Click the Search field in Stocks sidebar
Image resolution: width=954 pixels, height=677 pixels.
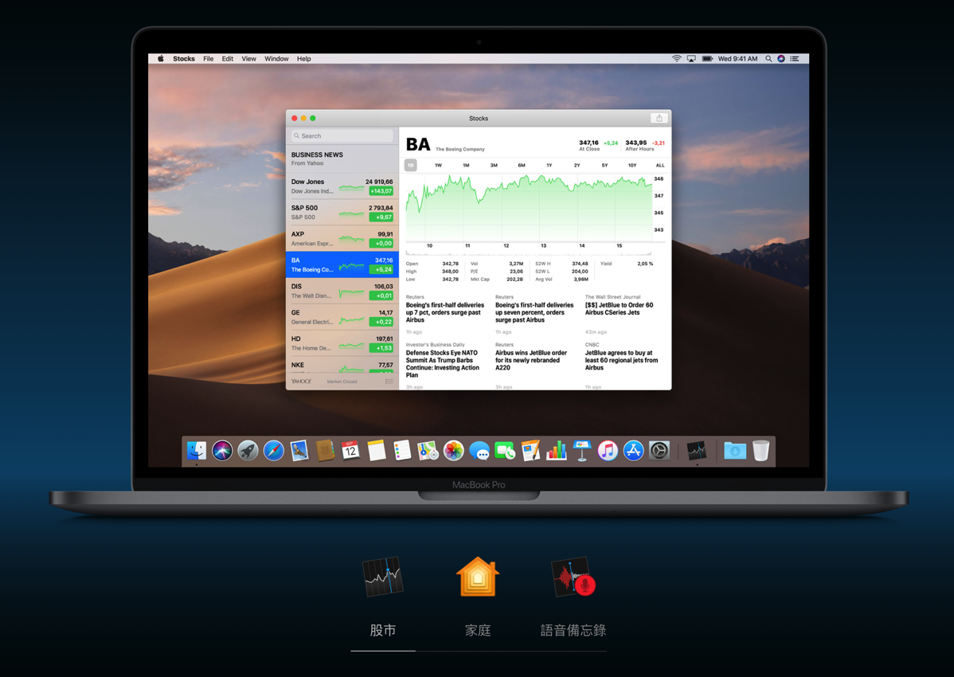coord(342,135)
